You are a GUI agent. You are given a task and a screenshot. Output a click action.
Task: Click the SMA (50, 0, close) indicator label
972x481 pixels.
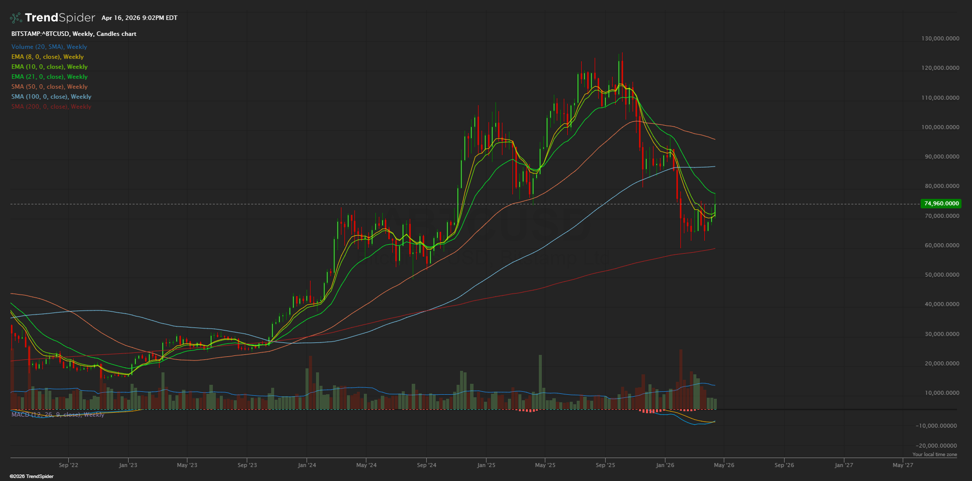[x=49, y=87]
